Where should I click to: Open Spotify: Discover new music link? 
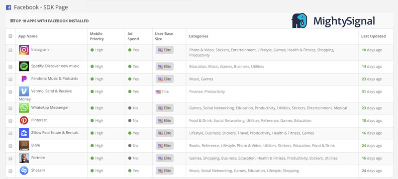55,66
